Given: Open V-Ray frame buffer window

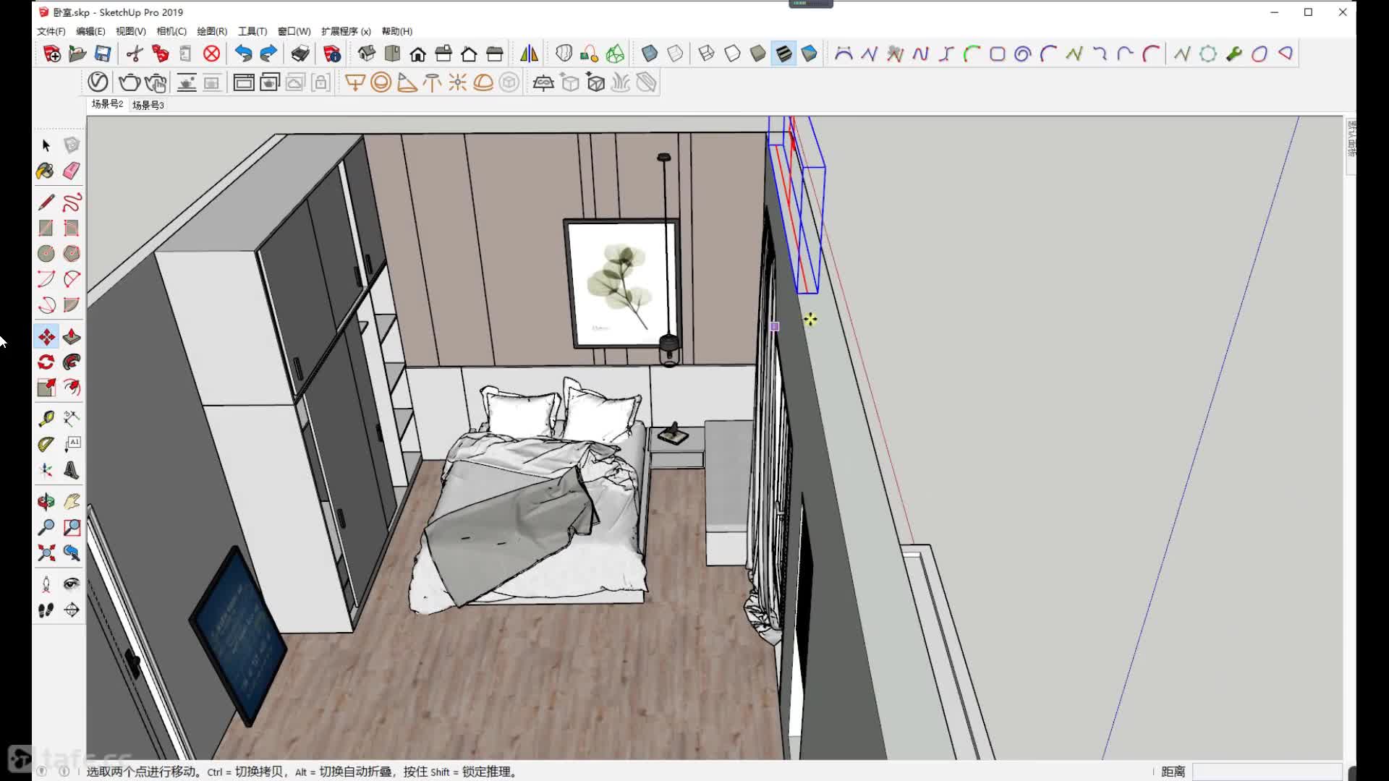Looking at the screenshot, I should [244, 82].
